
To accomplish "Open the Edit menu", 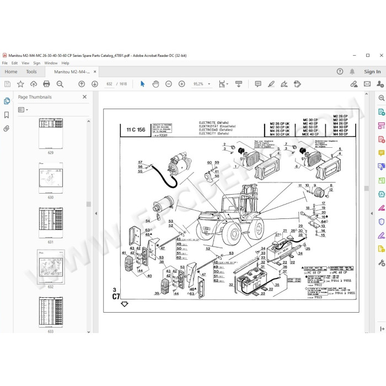I will point(14,63).
